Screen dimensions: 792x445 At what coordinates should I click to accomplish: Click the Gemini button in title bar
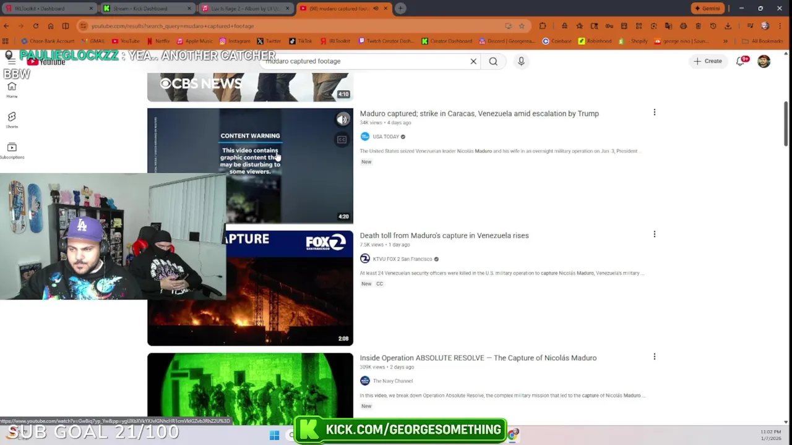708,9
